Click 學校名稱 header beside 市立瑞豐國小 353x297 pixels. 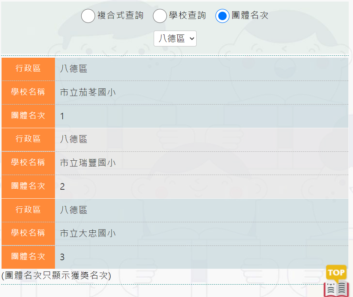coord(28,162)
